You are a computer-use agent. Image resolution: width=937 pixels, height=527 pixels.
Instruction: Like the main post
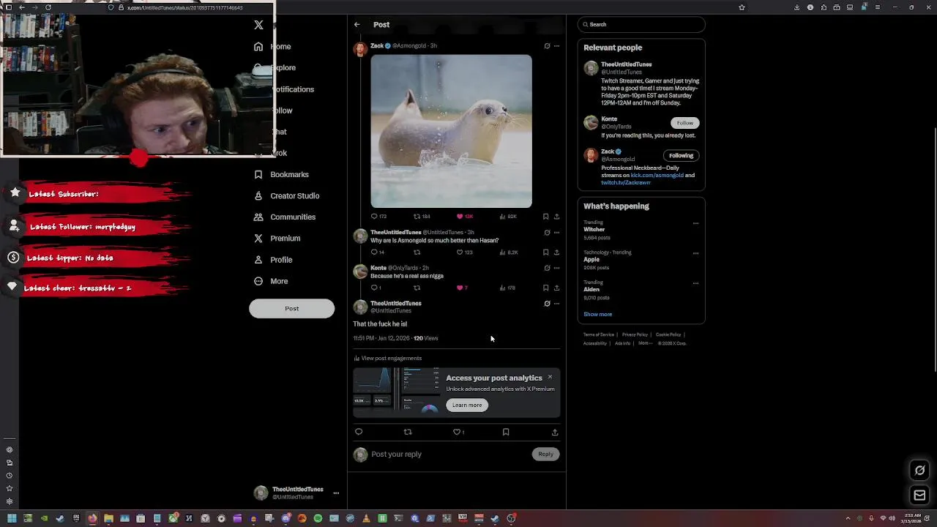458,433
